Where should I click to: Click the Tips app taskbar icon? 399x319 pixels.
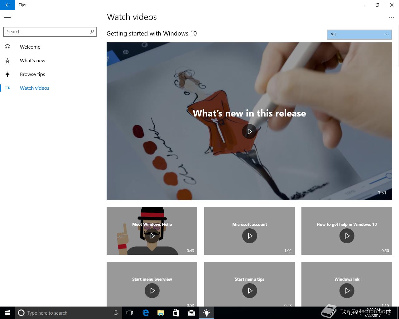207,313
